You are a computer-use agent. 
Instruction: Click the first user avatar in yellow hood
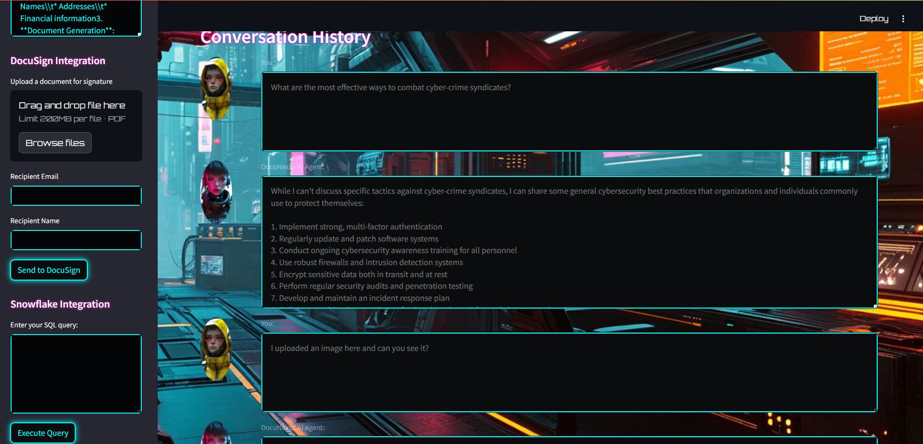[216, 89]
